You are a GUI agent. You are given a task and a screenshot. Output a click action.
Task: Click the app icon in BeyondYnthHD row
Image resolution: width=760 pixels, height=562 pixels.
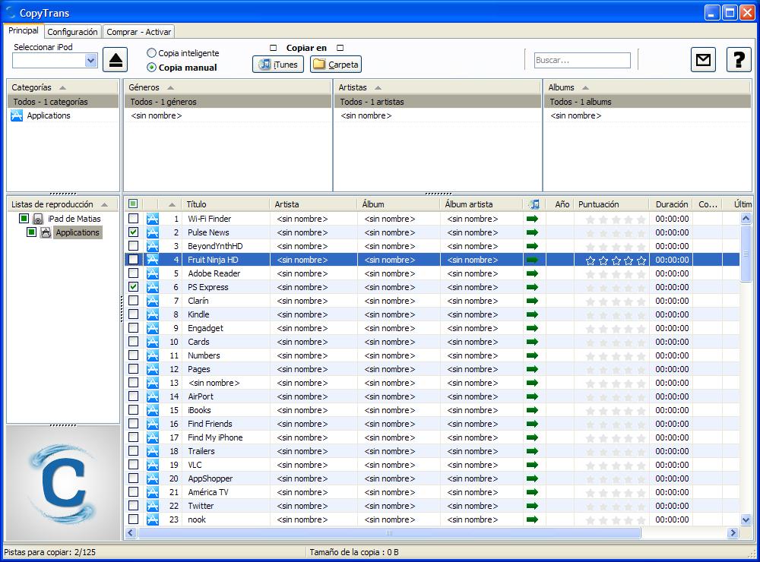(x=153, y=246)
